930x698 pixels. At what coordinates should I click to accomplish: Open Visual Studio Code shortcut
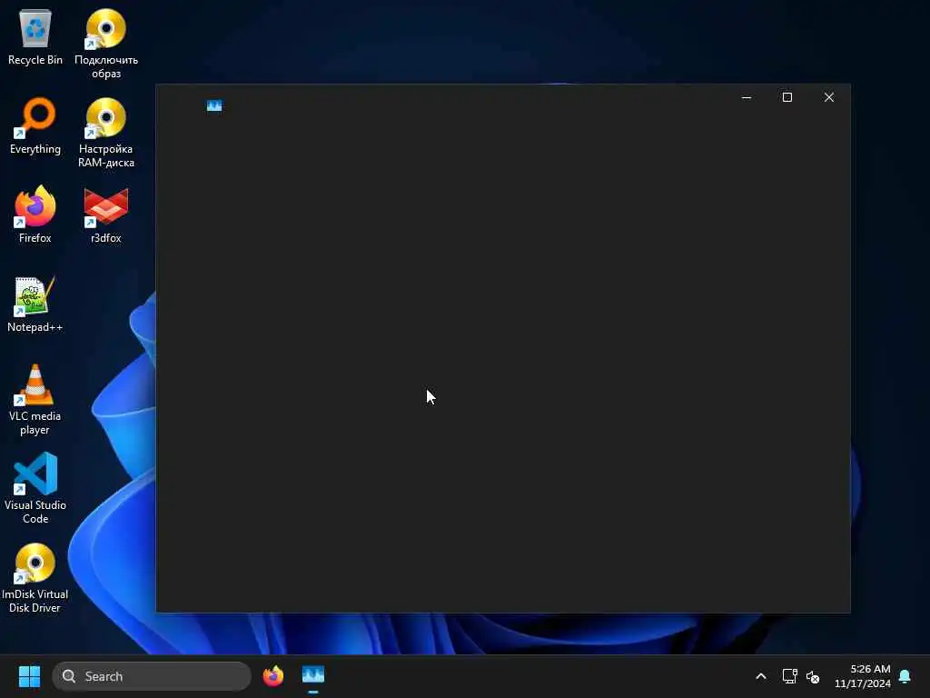[x=35, y=488]
